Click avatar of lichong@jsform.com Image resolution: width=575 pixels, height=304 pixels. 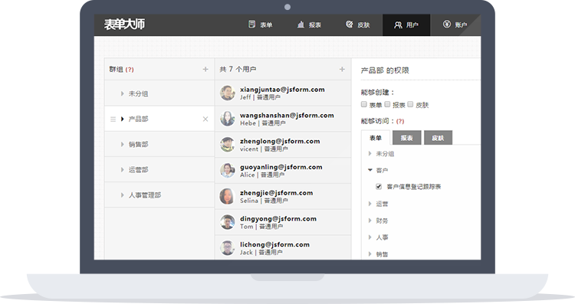(x=228, y=248)
